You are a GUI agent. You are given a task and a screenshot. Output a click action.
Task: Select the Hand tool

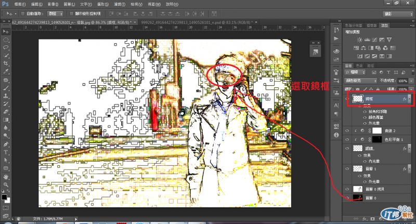point(6,177)
